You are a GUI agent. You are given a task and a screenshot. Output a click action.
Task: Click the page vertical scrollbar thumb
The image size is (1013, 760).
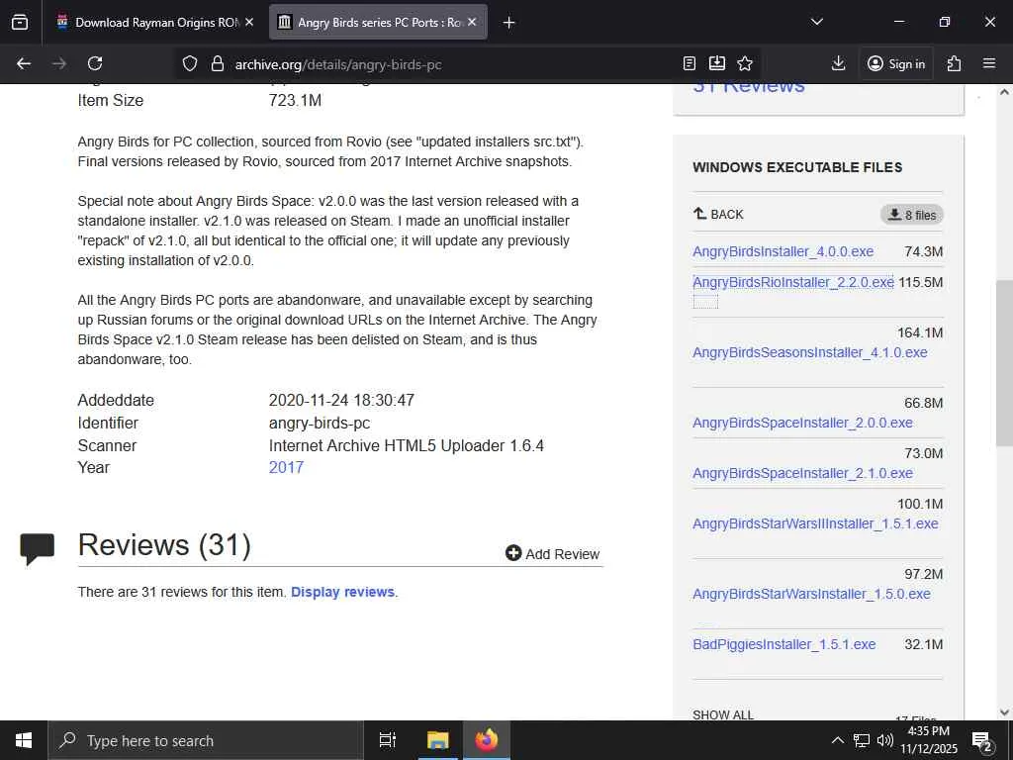tap(1004, 362)
